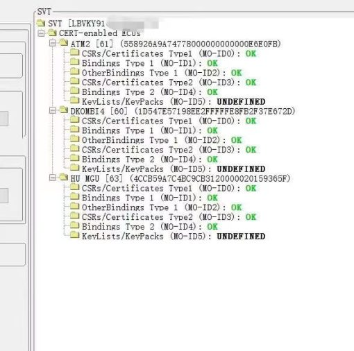Viewport: 354px width, 351px height.
Task: Select HU MGU CSRs/Certificates Type1 (MO-ID0)
Action: (x=169, y=188)
